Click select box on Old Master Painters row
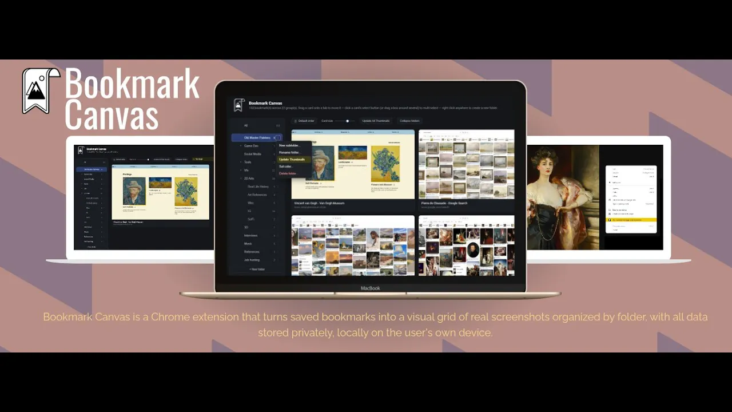 [x=279, y=137]
